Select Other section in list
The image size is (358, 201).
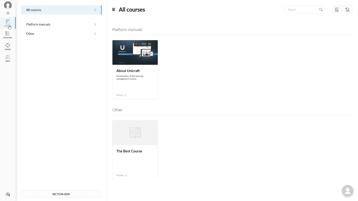click(x=61, y=33)
